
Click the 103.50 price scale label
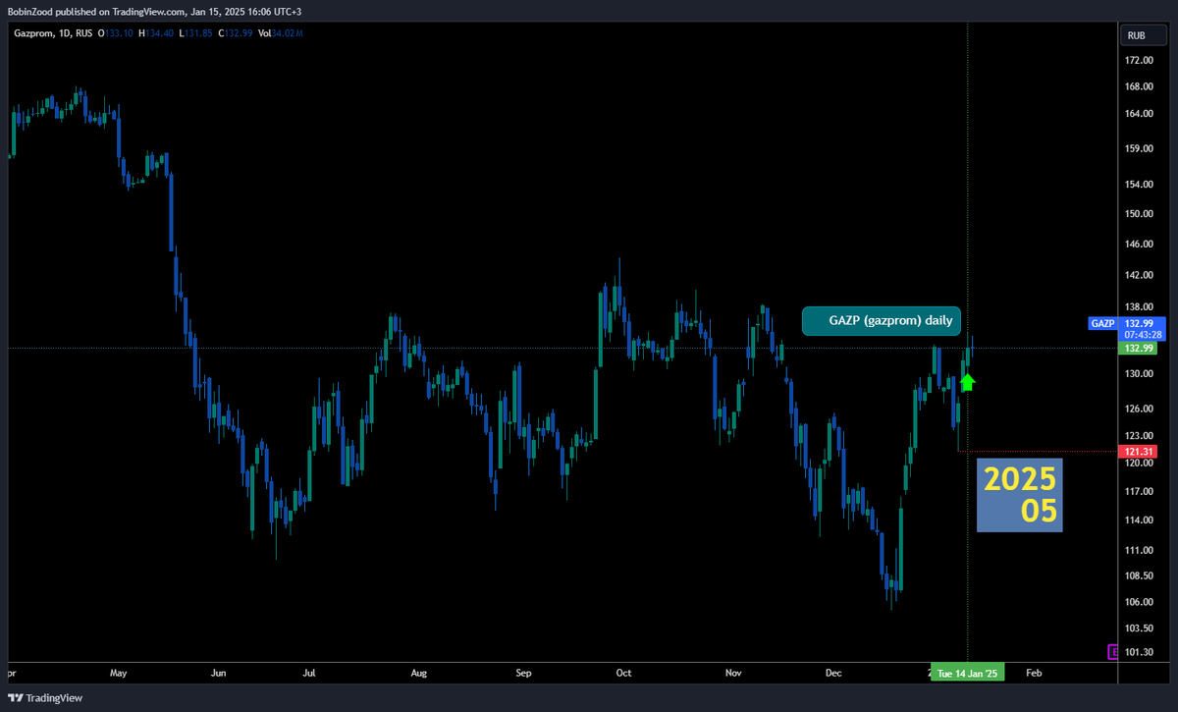(x=1139, y=629)
